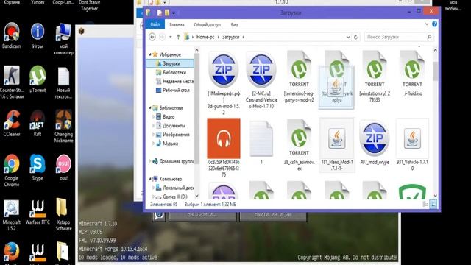Open the Bandicam desktop shortcut

pos(12,36)
